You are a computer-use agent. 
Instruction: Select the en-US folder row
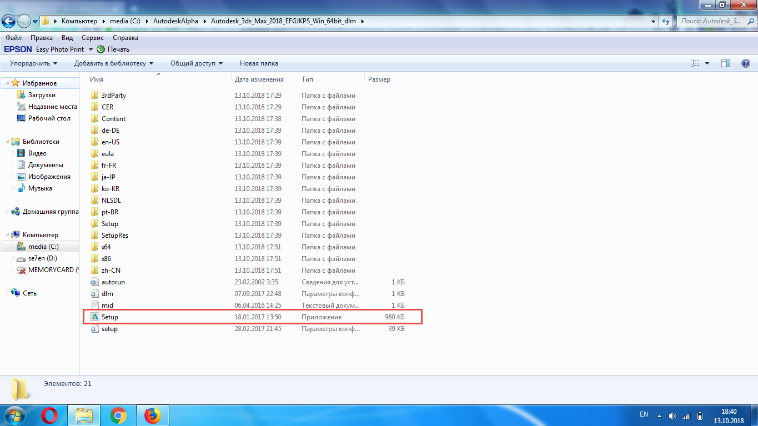pos(249,142)
